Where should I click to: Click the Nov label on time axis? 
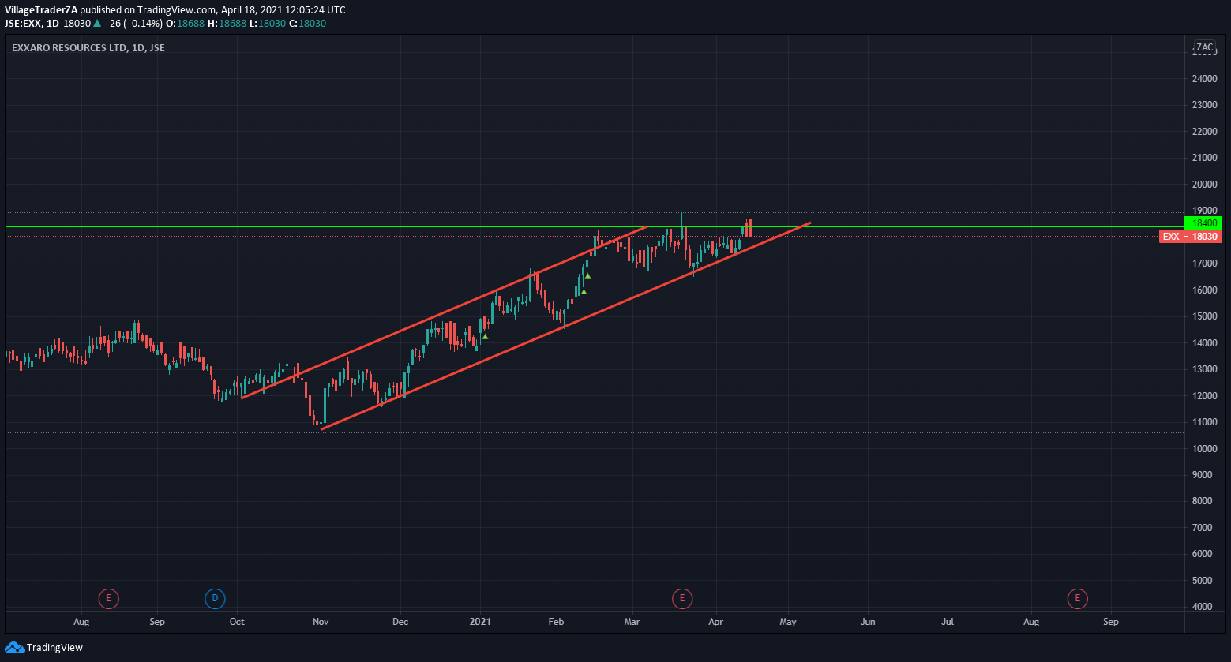click(x=320, y=622)
